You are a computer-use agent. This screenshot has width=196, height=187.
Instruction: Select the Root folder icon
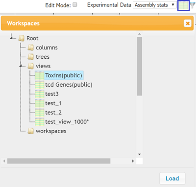point(22,38)
